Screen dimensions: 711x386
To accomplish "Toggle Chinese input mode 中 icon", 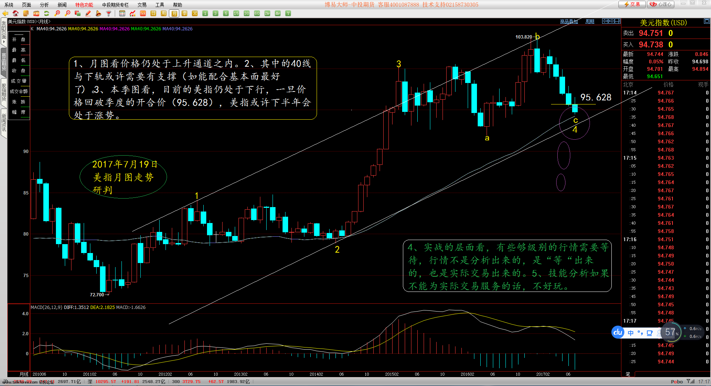I will (x=631, y=333).
